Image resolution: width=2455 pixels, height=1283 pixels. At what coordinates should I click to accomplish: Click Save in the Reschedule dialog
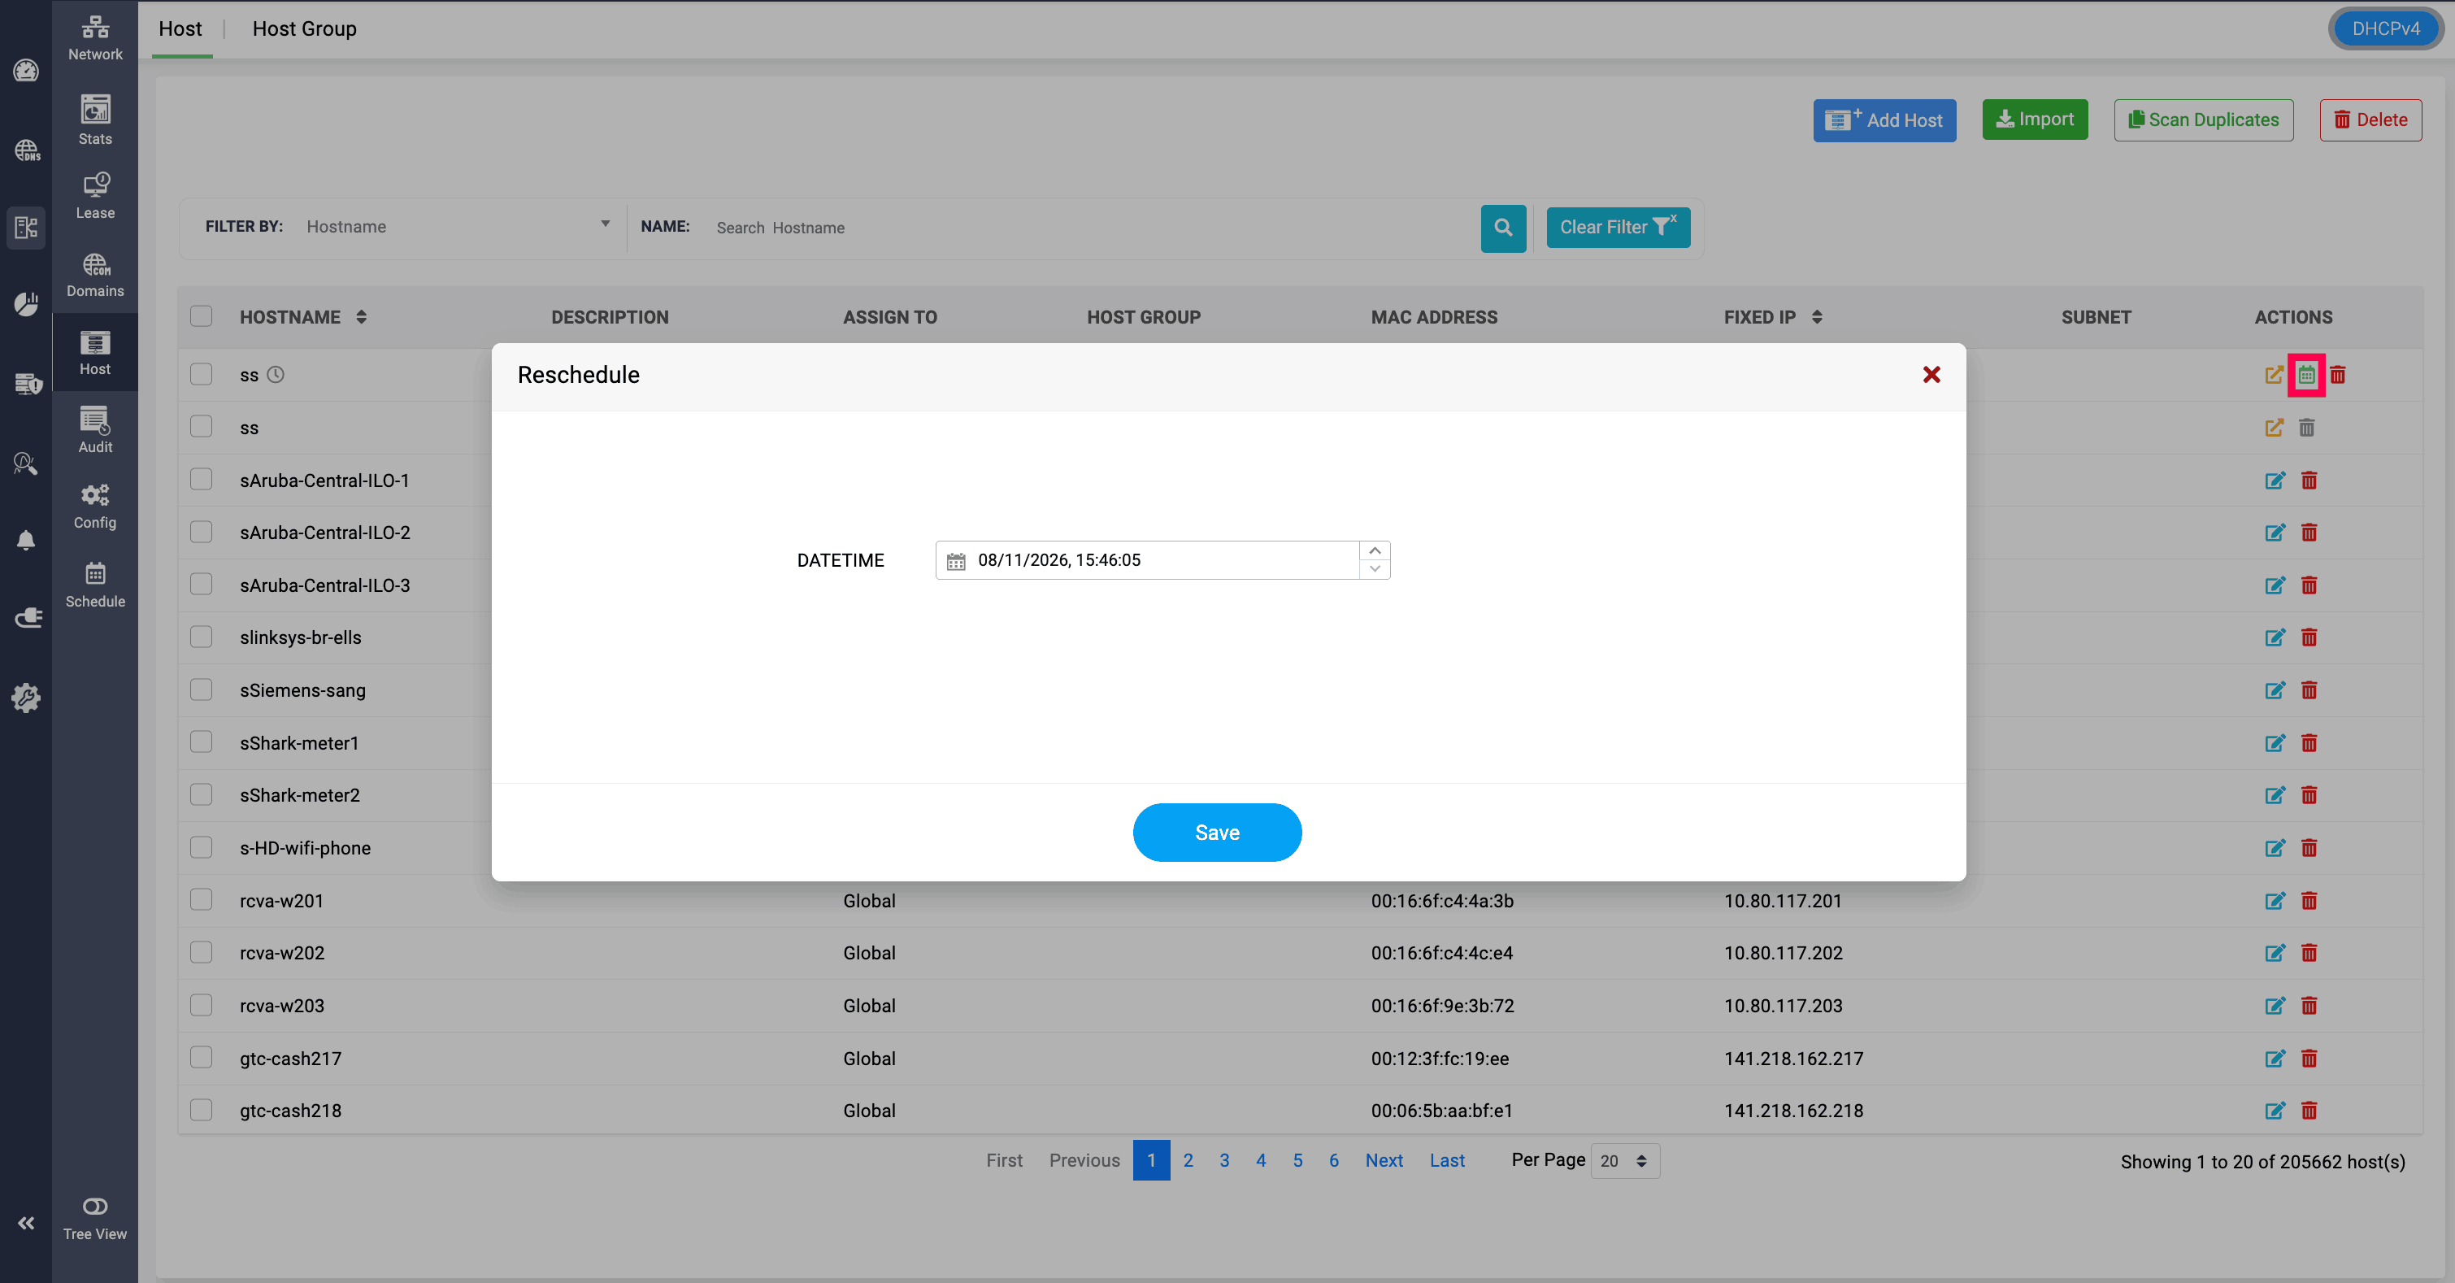pos(1217,832)
